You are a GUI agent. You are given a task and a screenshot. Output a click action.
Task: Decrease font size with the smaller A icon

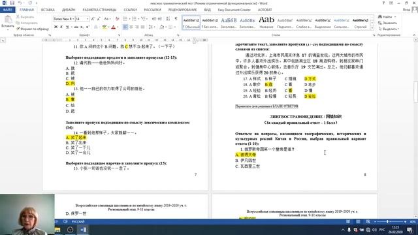click(99, 19)
